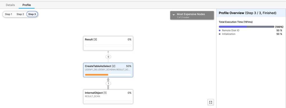Click the Total Execution Time progress bar
Image resolution: width=286 pixels, height=108 pixels.
(246, 27)
